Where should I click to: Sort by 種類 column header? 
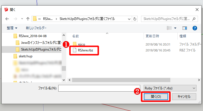[183, 36]
